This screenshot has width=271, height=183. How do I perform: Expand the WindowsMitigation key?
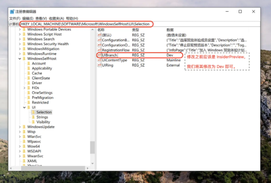20,49
